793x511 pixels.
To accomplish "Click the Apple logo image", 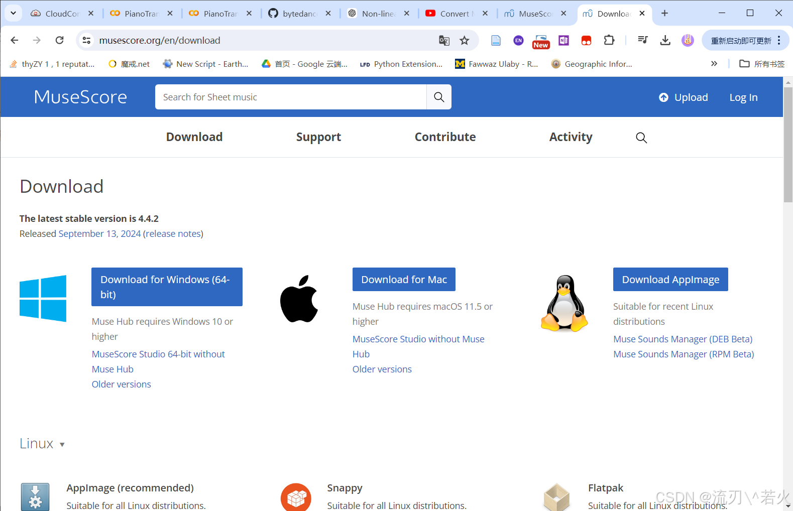I will click(x=299, y=299).
